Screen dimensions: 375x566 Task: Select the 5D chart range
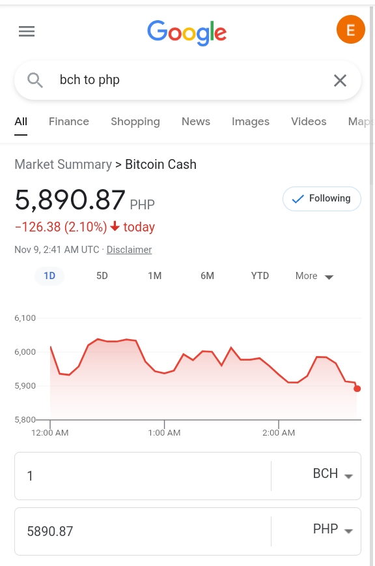(102, 276)
